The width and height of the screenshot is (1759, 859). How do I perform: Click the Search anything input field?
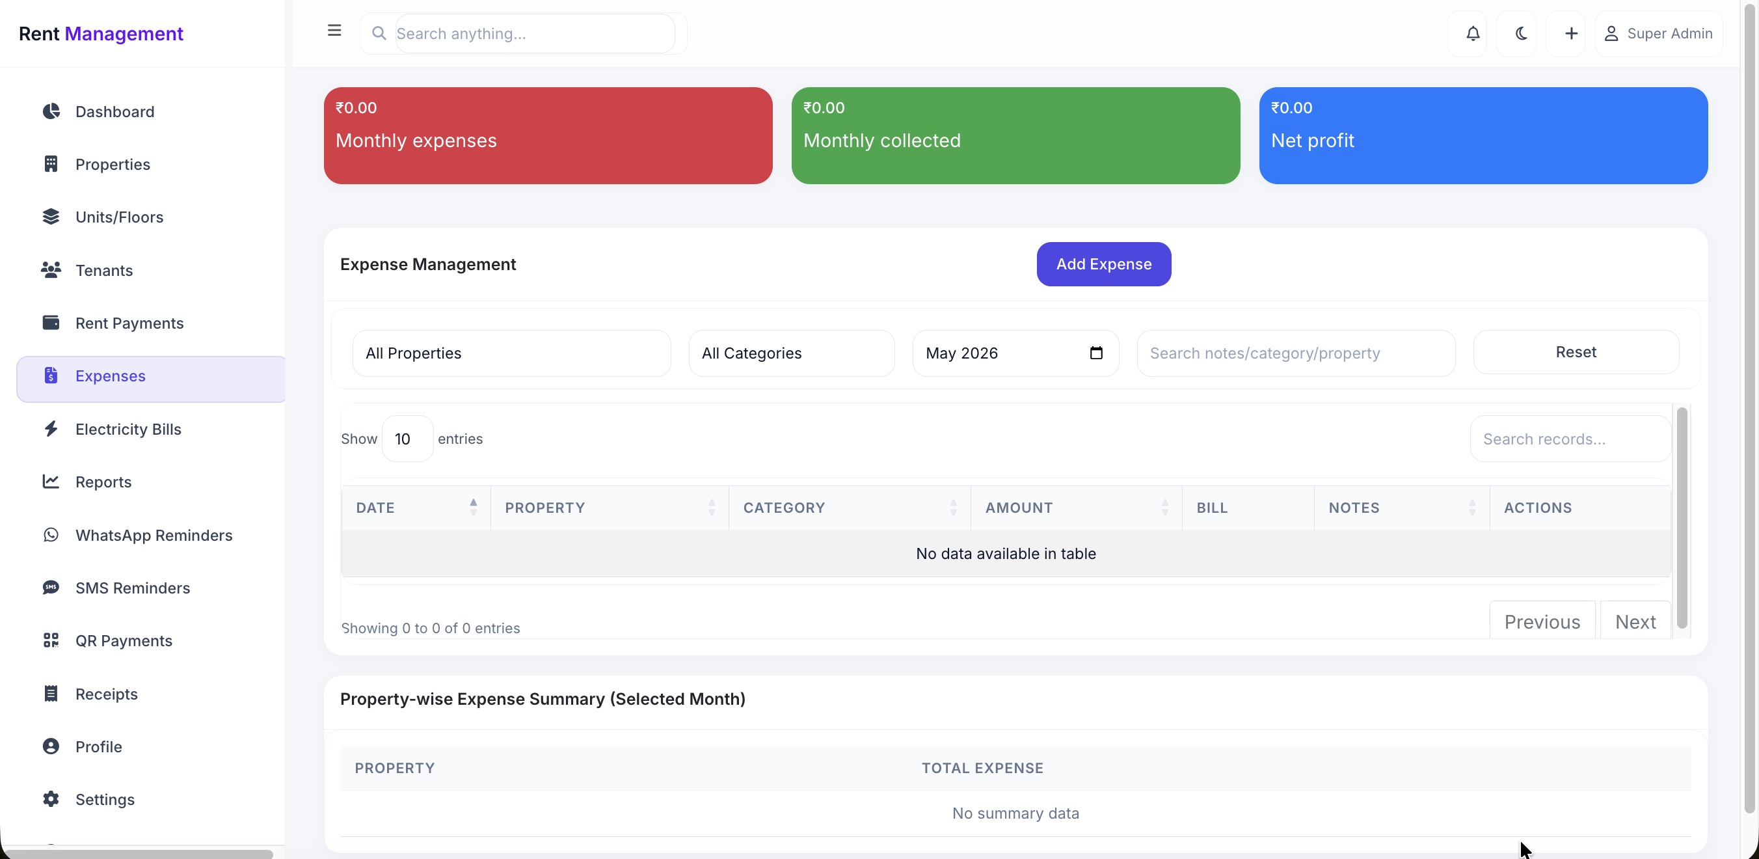[535, 33]
